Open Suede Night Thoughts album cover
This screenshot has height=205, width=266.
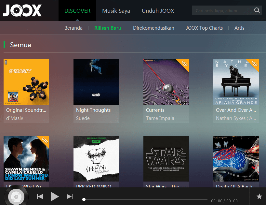96,82
